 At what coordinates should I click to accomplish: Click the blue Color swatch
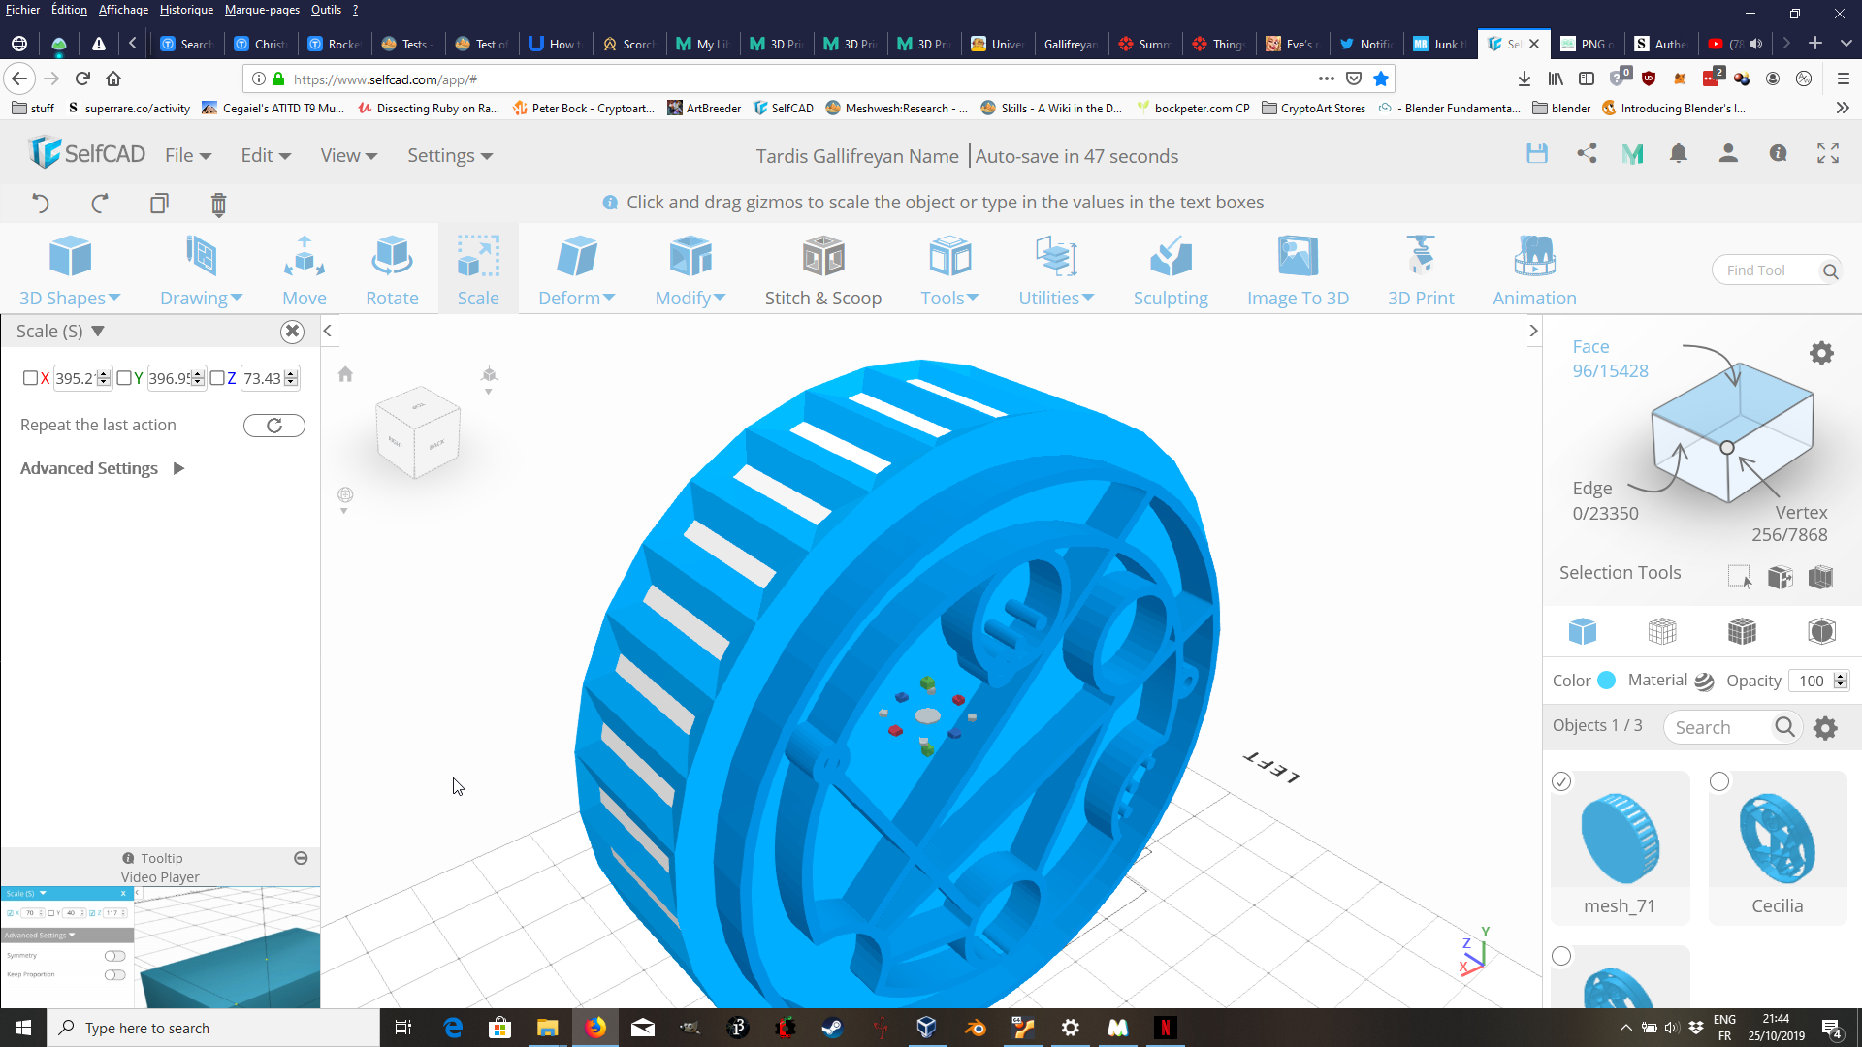coord(1607,681)
